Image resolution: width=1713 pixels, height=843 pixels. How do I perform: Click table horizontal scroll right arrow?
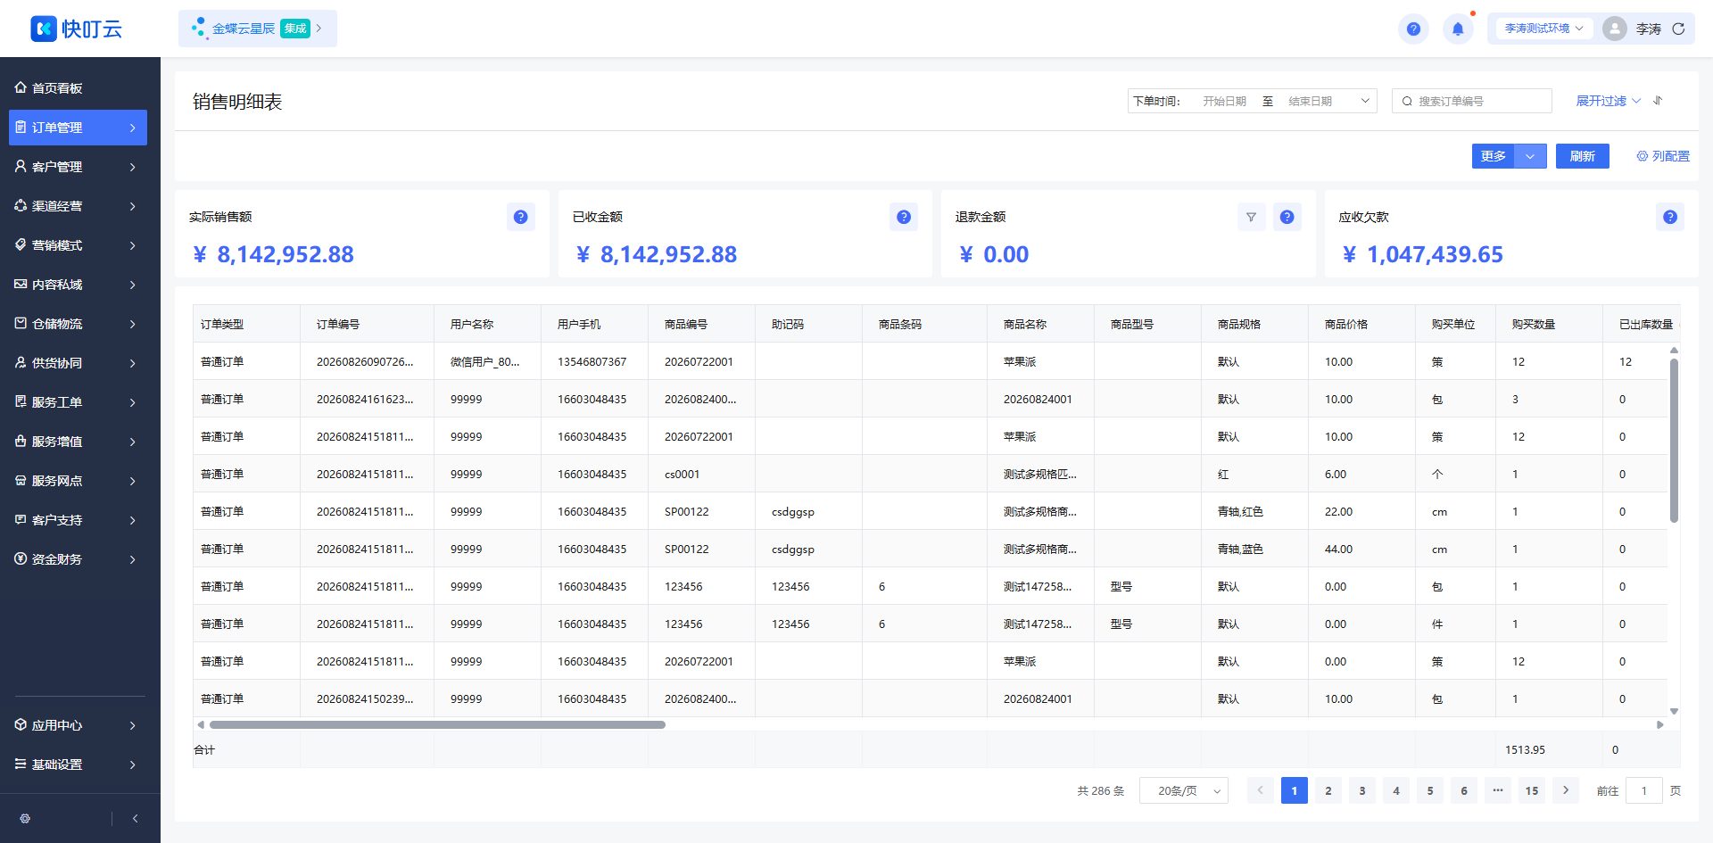(1660, 724)
